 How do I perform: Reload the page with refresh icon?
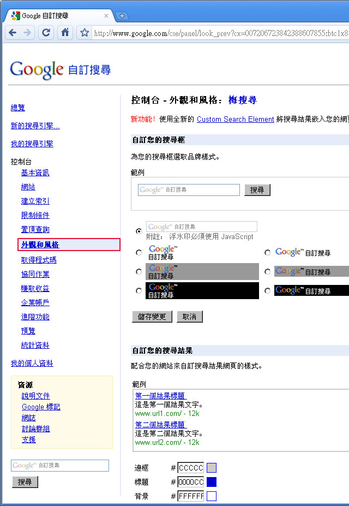46,33
